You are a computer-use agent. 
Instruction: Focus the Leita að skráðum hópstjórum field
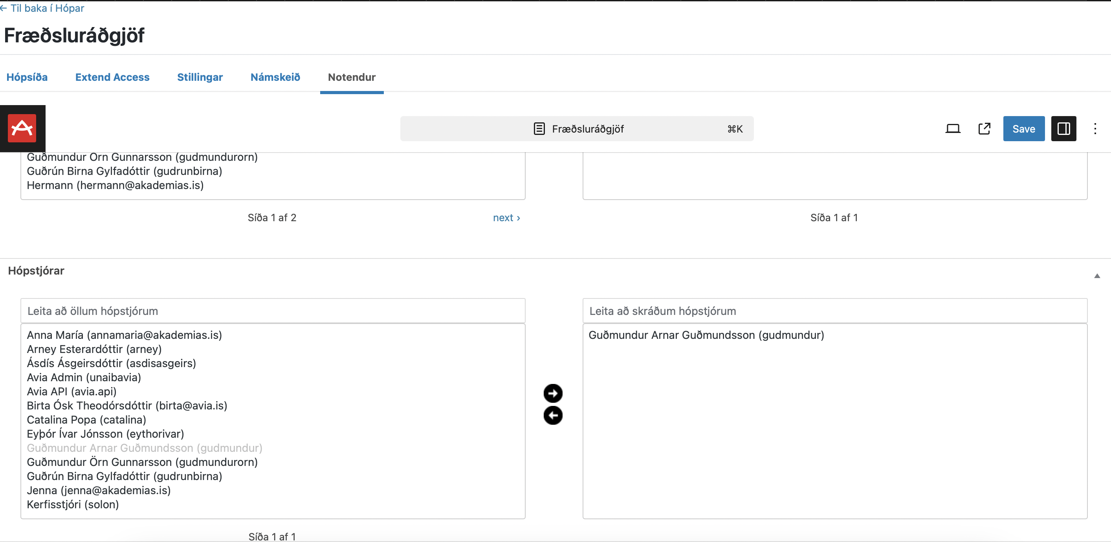(x=834, y=311)
